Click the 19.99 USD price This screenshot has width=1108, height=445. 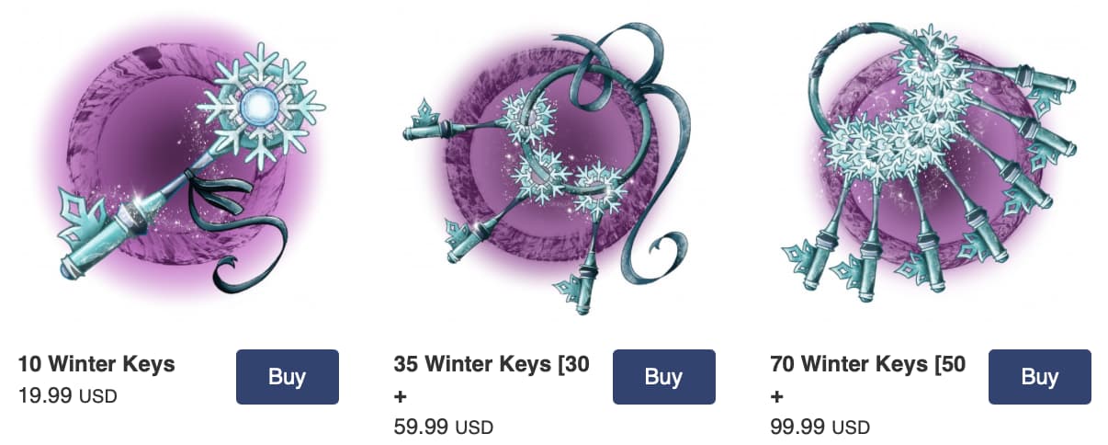pos(68,395)
